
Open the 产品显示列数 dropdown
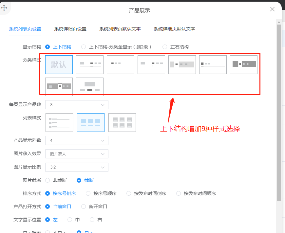click(77, 140)
